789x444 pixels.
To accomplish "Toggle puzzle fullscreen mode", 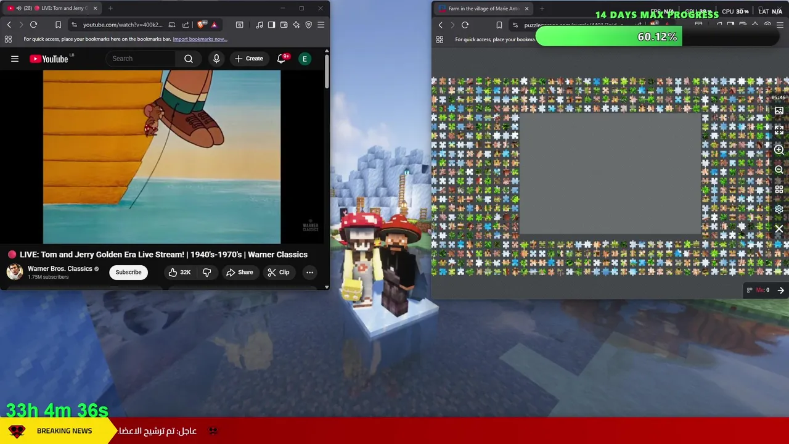I will tap(779, 130).
